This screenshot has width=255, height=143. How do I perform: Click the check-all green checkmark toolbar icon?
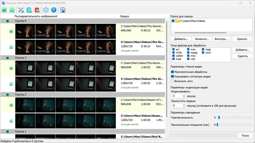point(4,10)
